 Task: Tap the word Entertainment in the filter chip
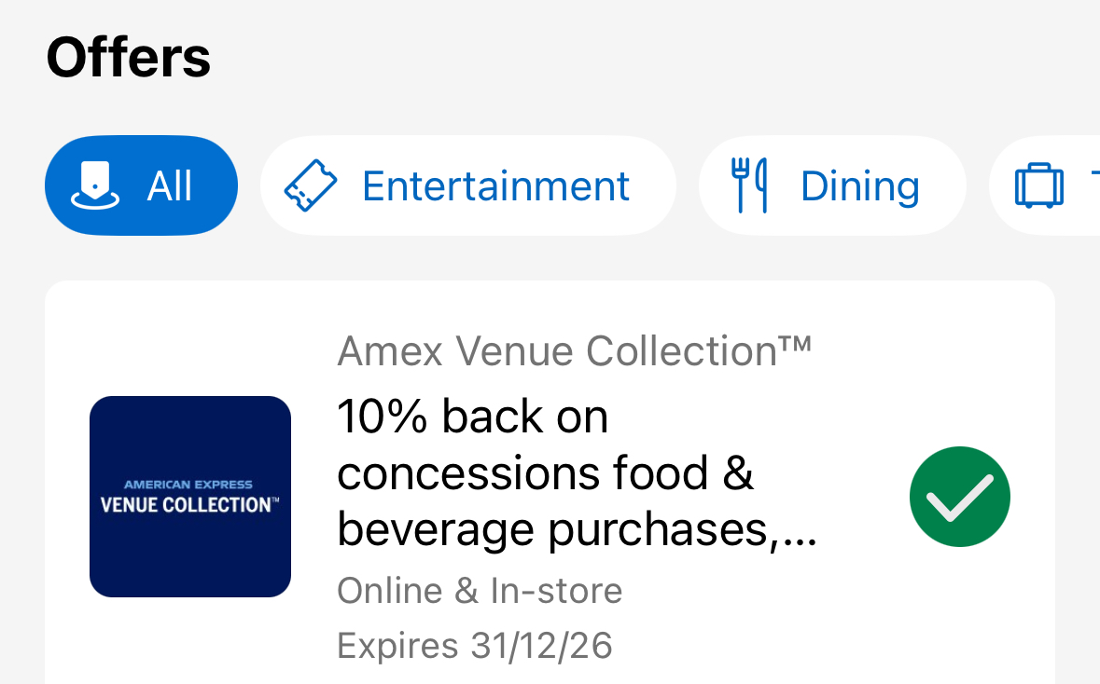pyautogui.click(x=495, y=185)
